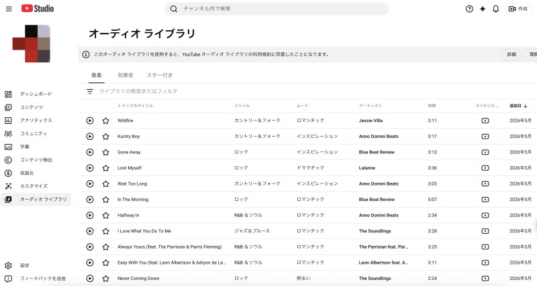This screenshot has width=537, height=286.
Task: Star the Gone Away track
Action: click(x=106, y=152)
